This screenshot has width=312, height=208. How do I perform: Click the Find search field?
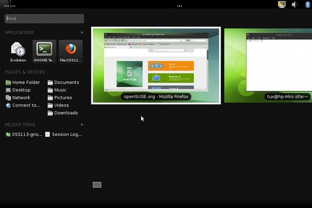coord(44,18)
